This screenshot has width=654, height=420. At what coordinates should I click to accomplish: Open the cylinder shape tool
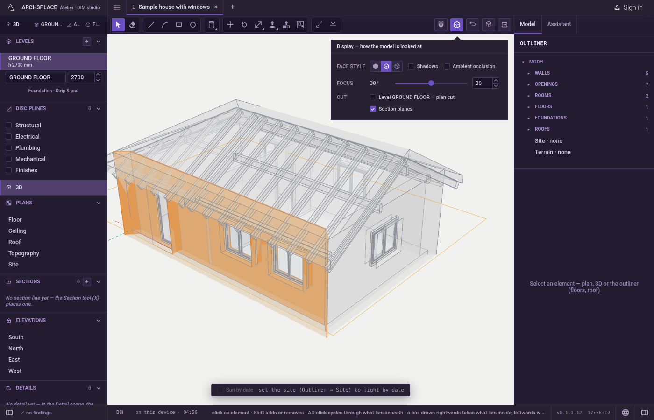coord(212,25)
